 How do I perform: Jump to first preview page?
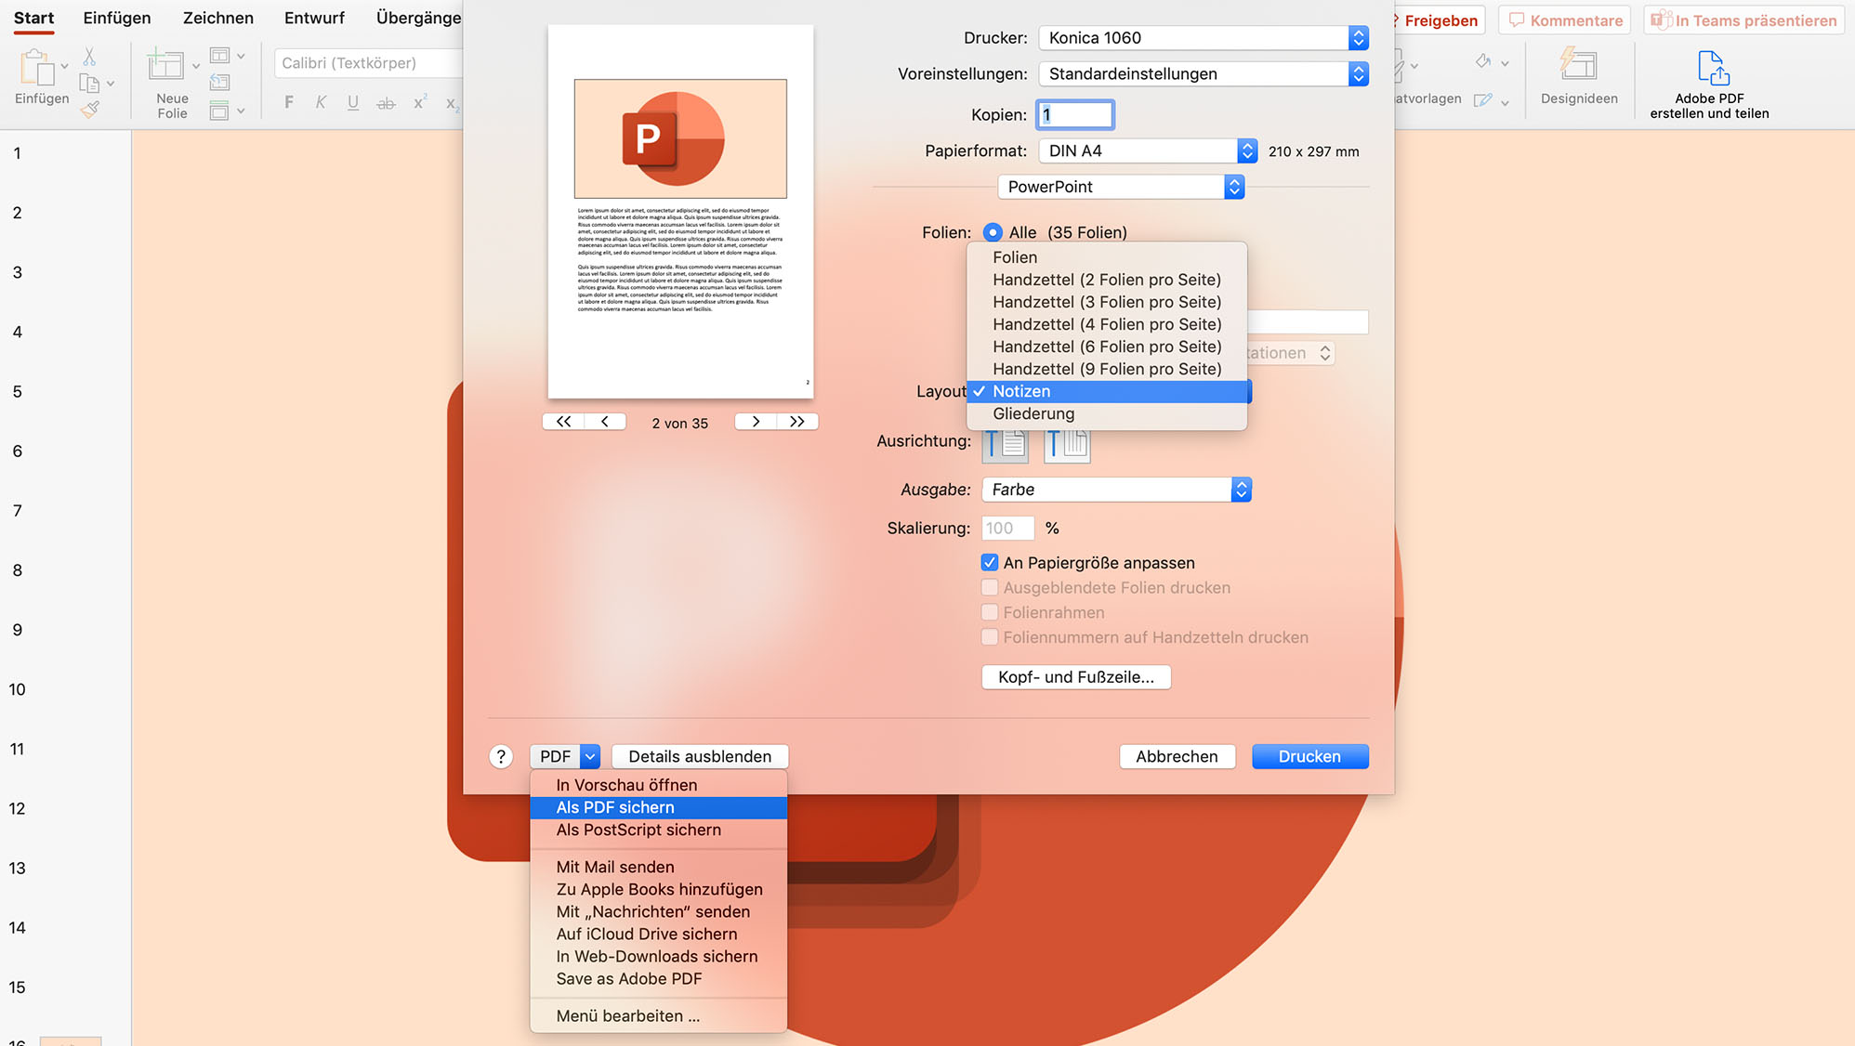pos(563,422)
